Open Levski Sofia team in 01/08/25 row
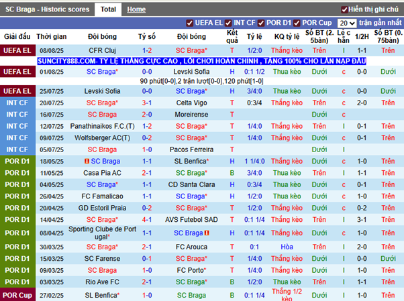The height and width of the screenshot is (301, 404). click(x=191, y=72)
